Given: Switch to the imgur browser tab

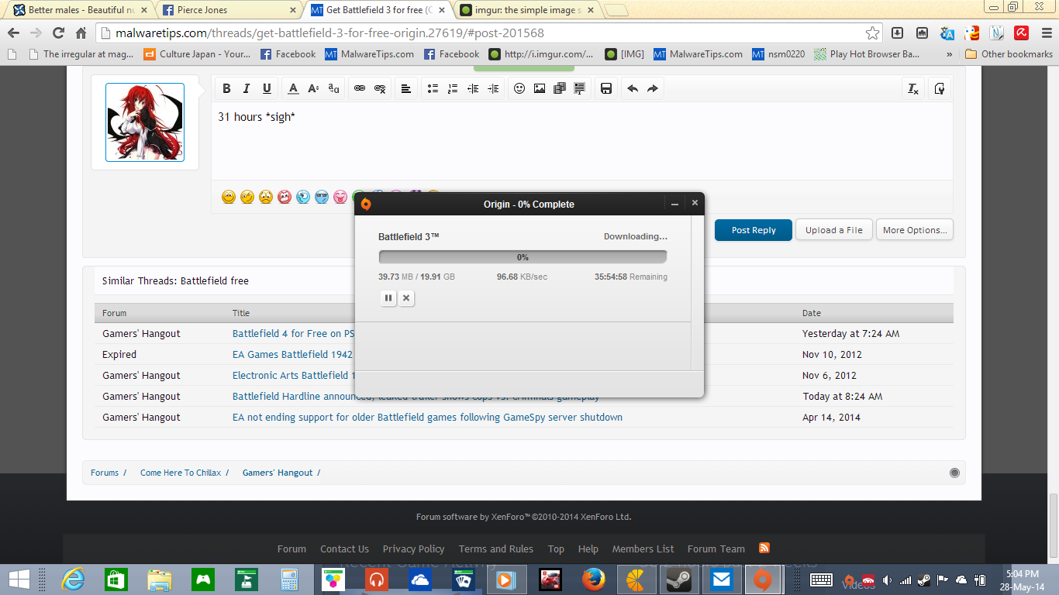Looking at the screenshot, I should click(x=527, y=10).
